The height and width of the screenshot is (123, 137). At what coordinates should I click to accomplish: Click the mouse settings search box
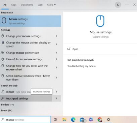(x=26, y=120)
